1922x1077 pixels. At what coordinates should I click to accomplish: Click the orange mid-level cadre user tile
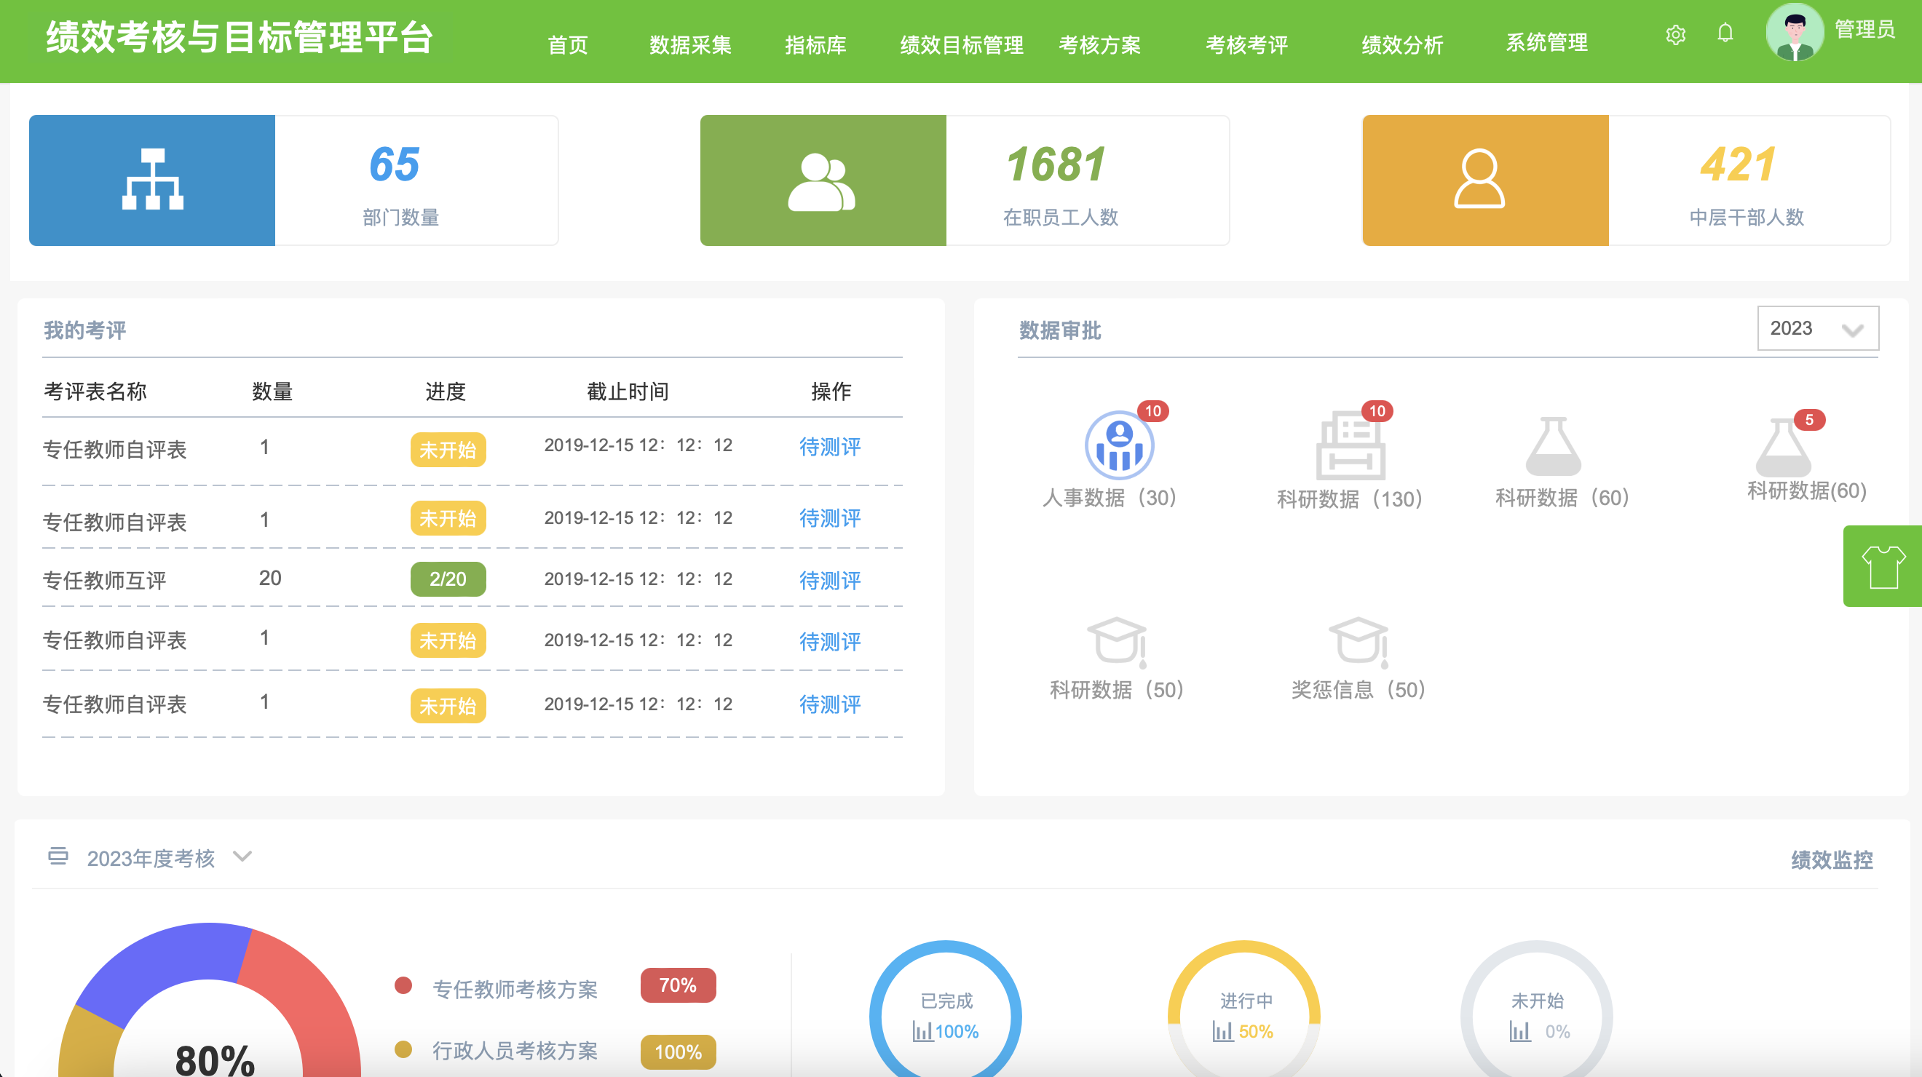pos(1484,180)
